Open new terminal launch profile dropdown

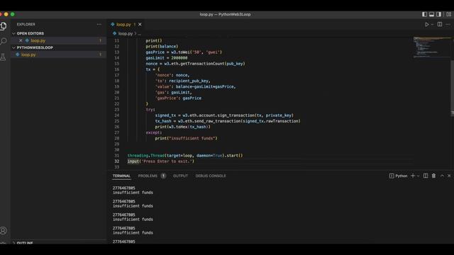pos(418,176)
